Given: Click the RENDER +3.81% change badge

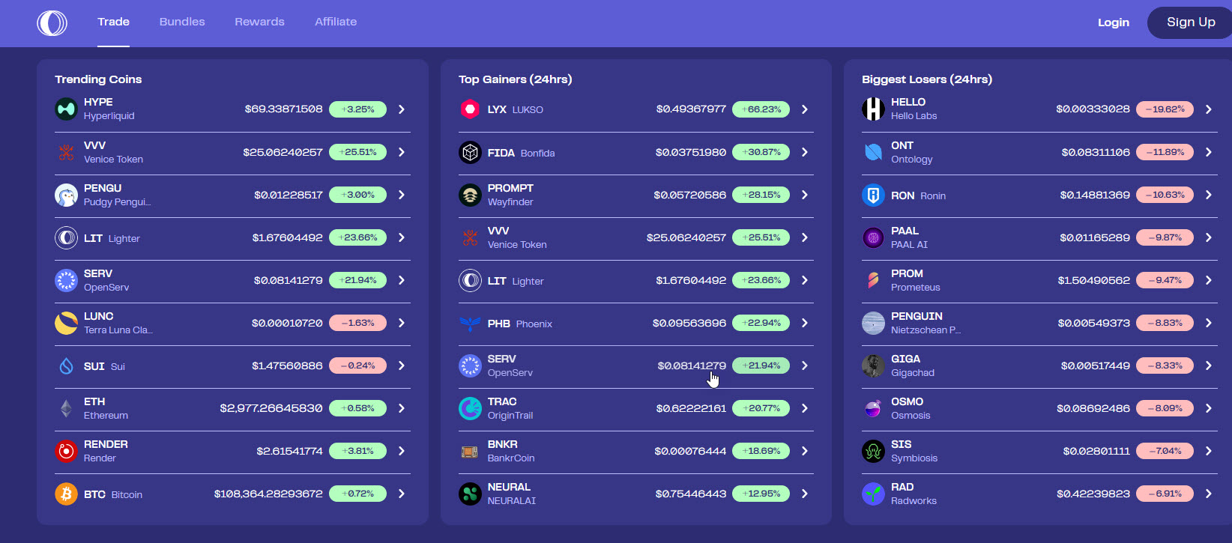Looking at the screenshot, I should pos(357,451).
